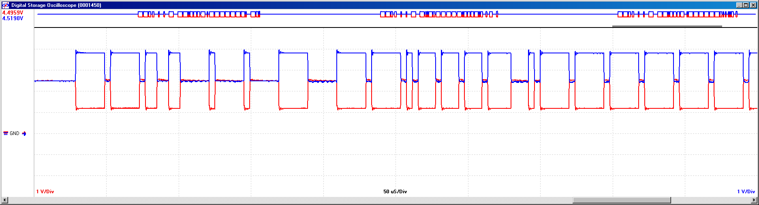Click the Digital Storage Oscilloscope title text
Viewport: 759px width, 205px height.
point(56,5)
